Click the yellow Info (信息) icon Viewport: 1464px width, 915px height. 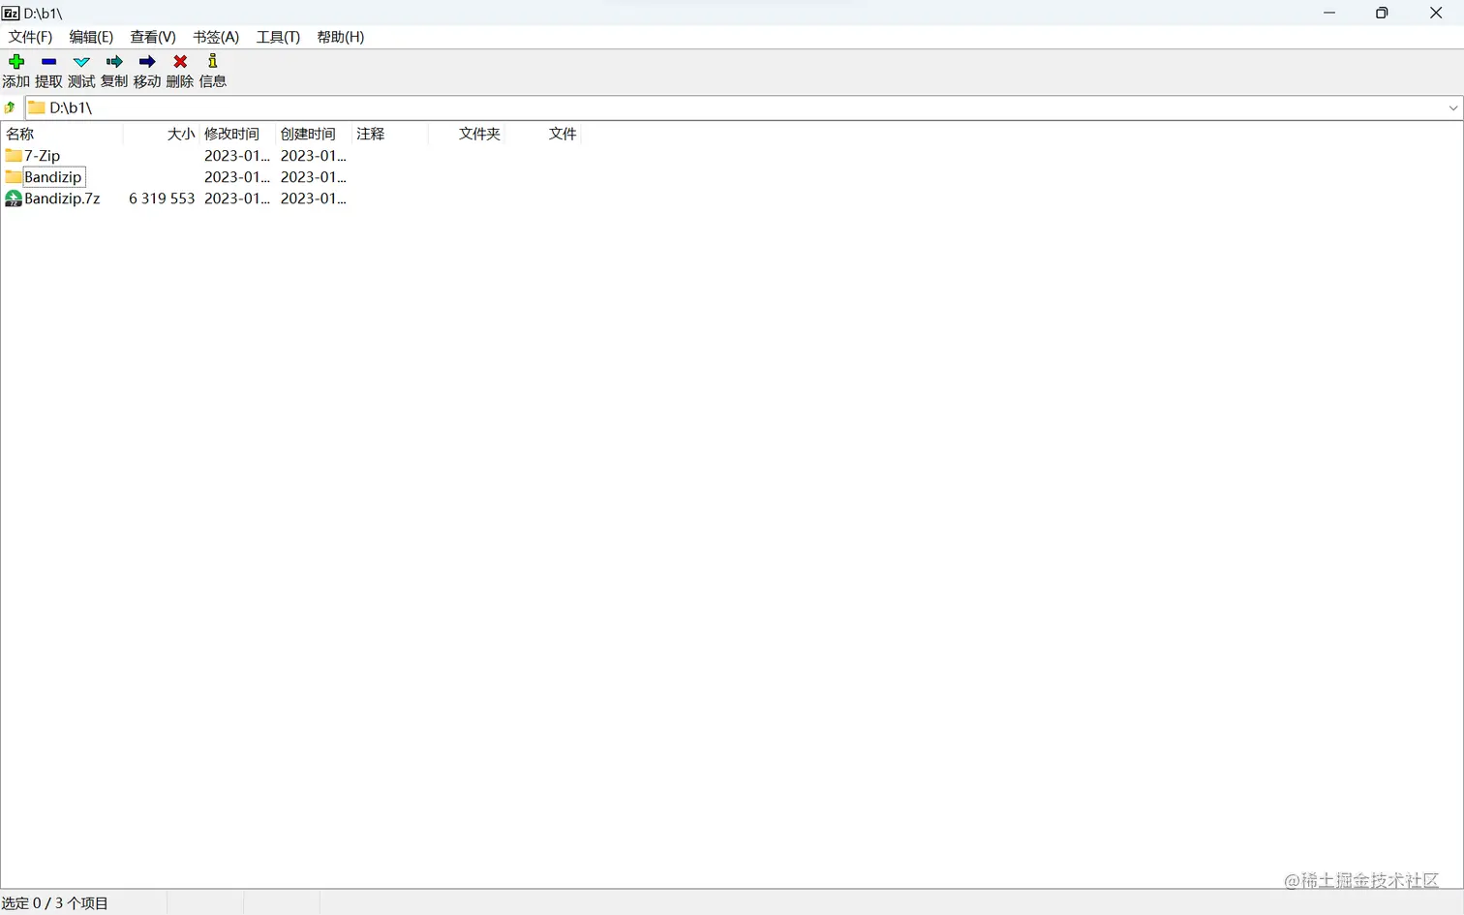[213, 61]
